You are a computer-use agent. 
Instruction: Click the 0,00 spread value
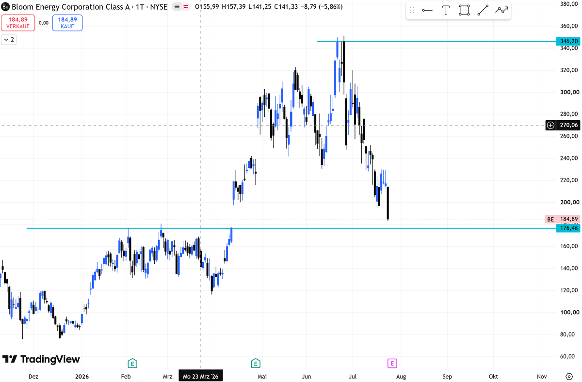(43, 22)
